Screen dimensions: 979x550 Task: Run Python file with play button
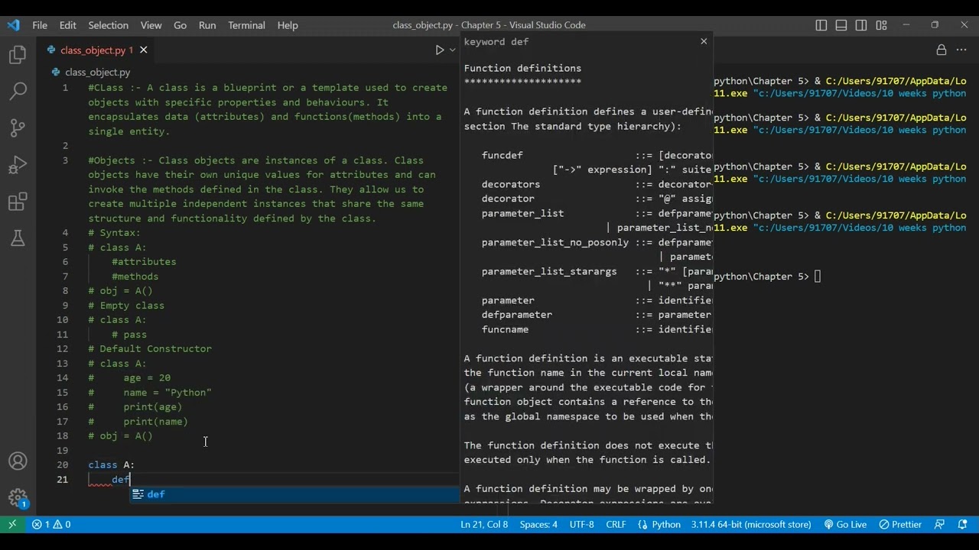click(x=440, y=50)
